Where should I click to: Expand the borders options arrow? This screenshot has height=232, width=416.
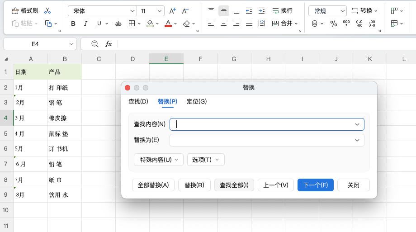pyautogui.click(x=139, y=24)
